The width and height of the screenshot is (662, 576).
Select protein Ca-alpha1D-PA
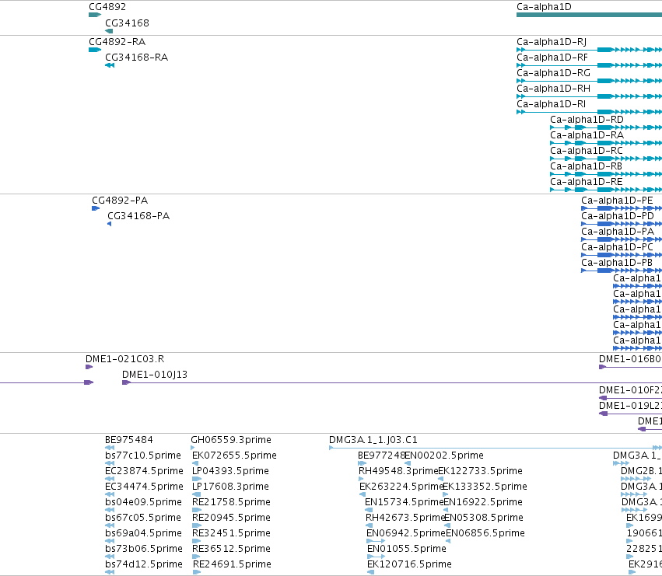618,232
